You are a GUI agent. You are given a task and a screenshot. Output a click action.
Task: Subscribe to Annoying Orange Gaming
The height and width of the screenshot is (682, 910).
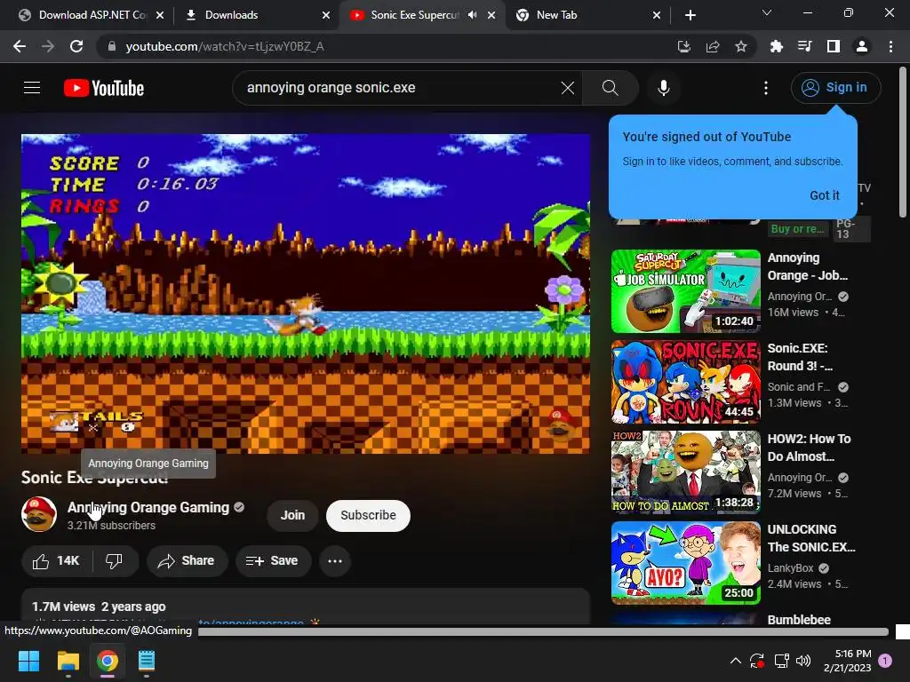pyautogui.click(x=368, y=516)
